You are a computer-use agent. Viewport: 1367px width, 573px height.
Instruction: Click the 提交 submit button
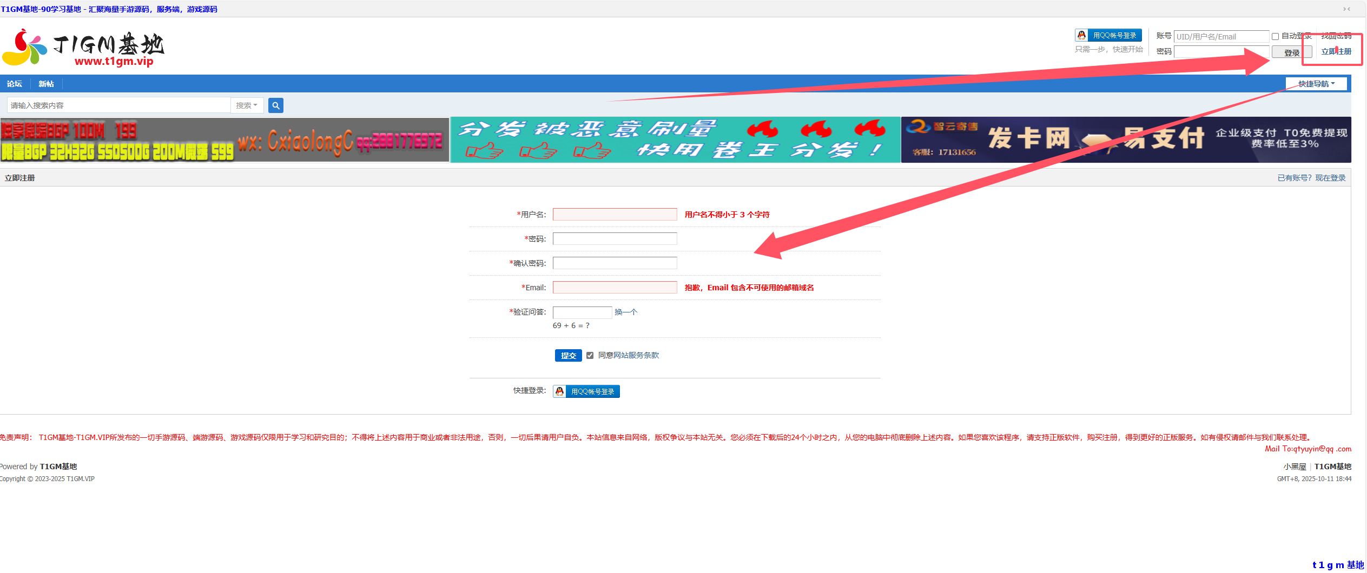pos(568,355)
